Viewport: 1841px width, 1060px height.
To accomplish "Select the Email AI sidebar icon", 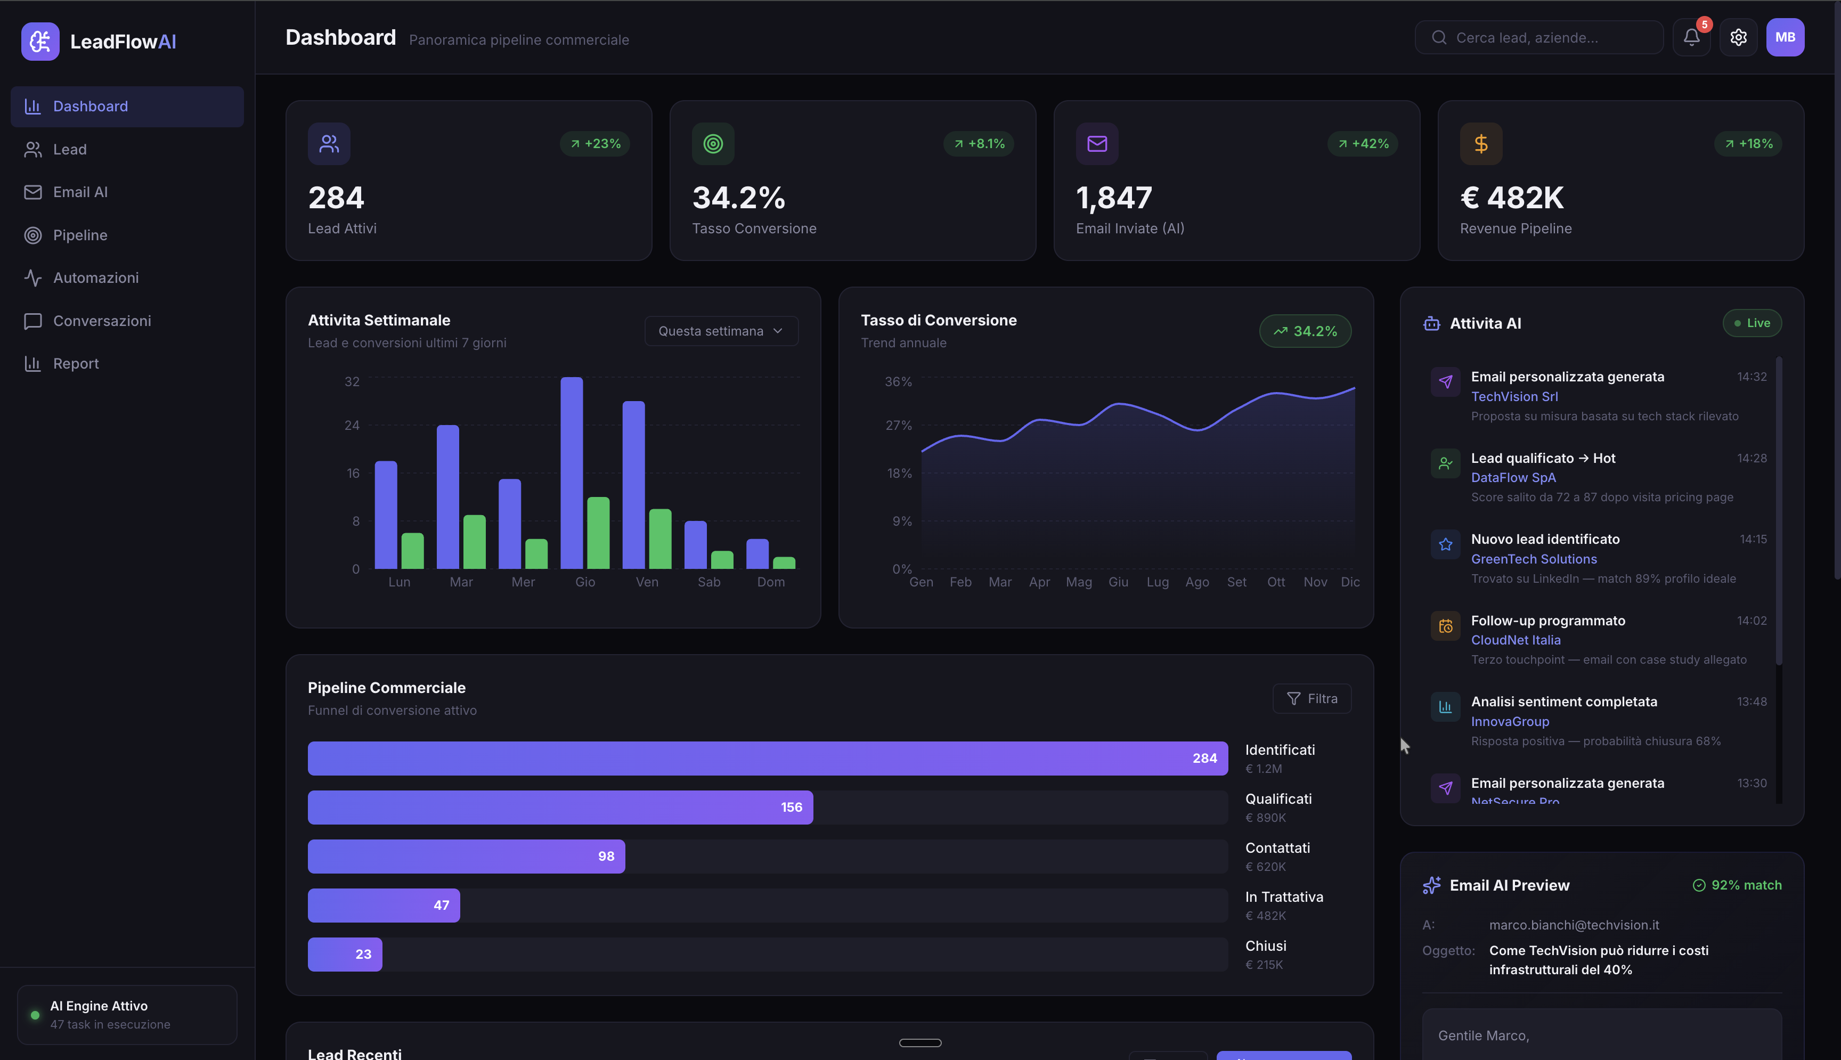I will coord(32,191).
